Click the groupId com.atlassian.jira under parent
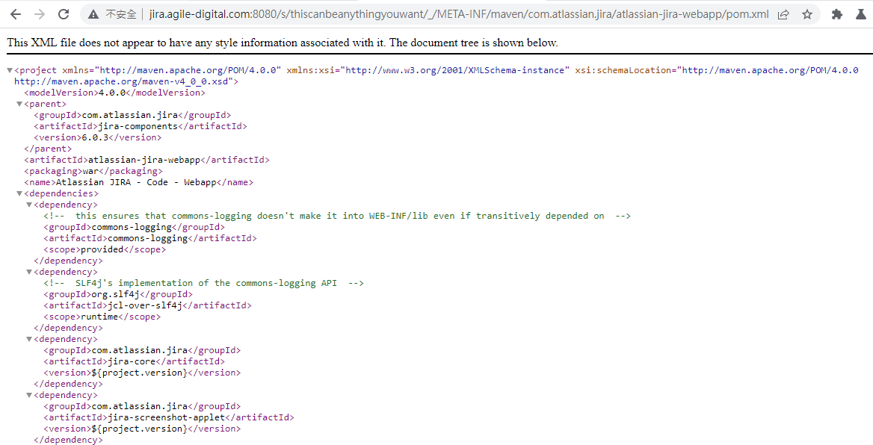Viewport: 873px width, 445px height. [x=132, y=115]
